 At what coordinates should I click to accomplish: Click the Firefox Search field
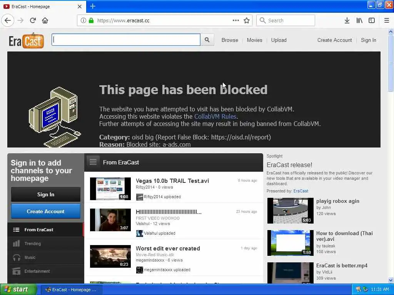pos(285,20)
